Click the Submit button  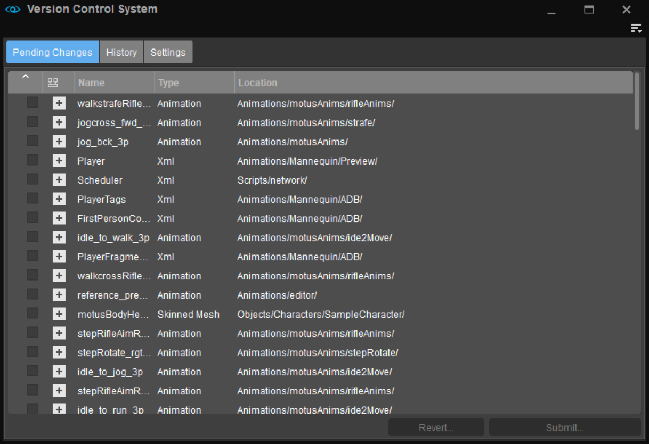pyautogui.click(x=564, y=428)
